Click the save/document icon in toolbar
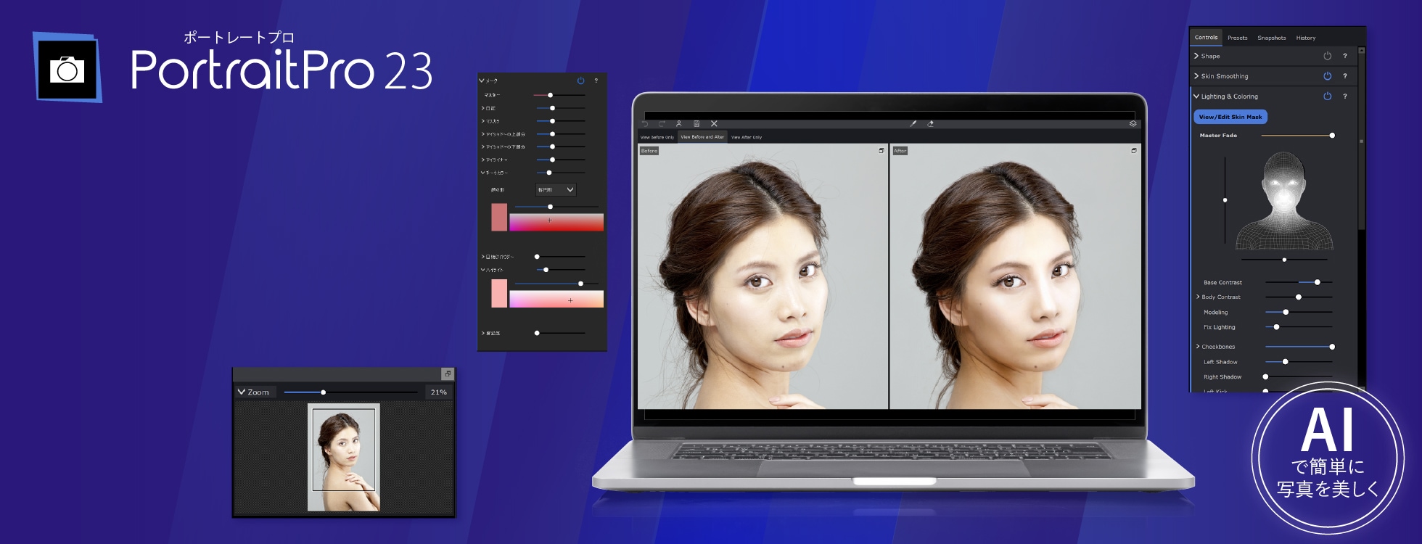The width and height of the screenshot is (1422, 544). (696, 124)
